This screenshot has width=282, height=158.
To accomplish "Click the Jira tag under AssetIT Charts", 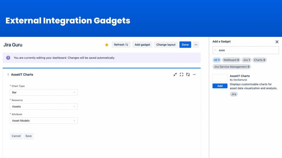I will [x=234, y=94].
